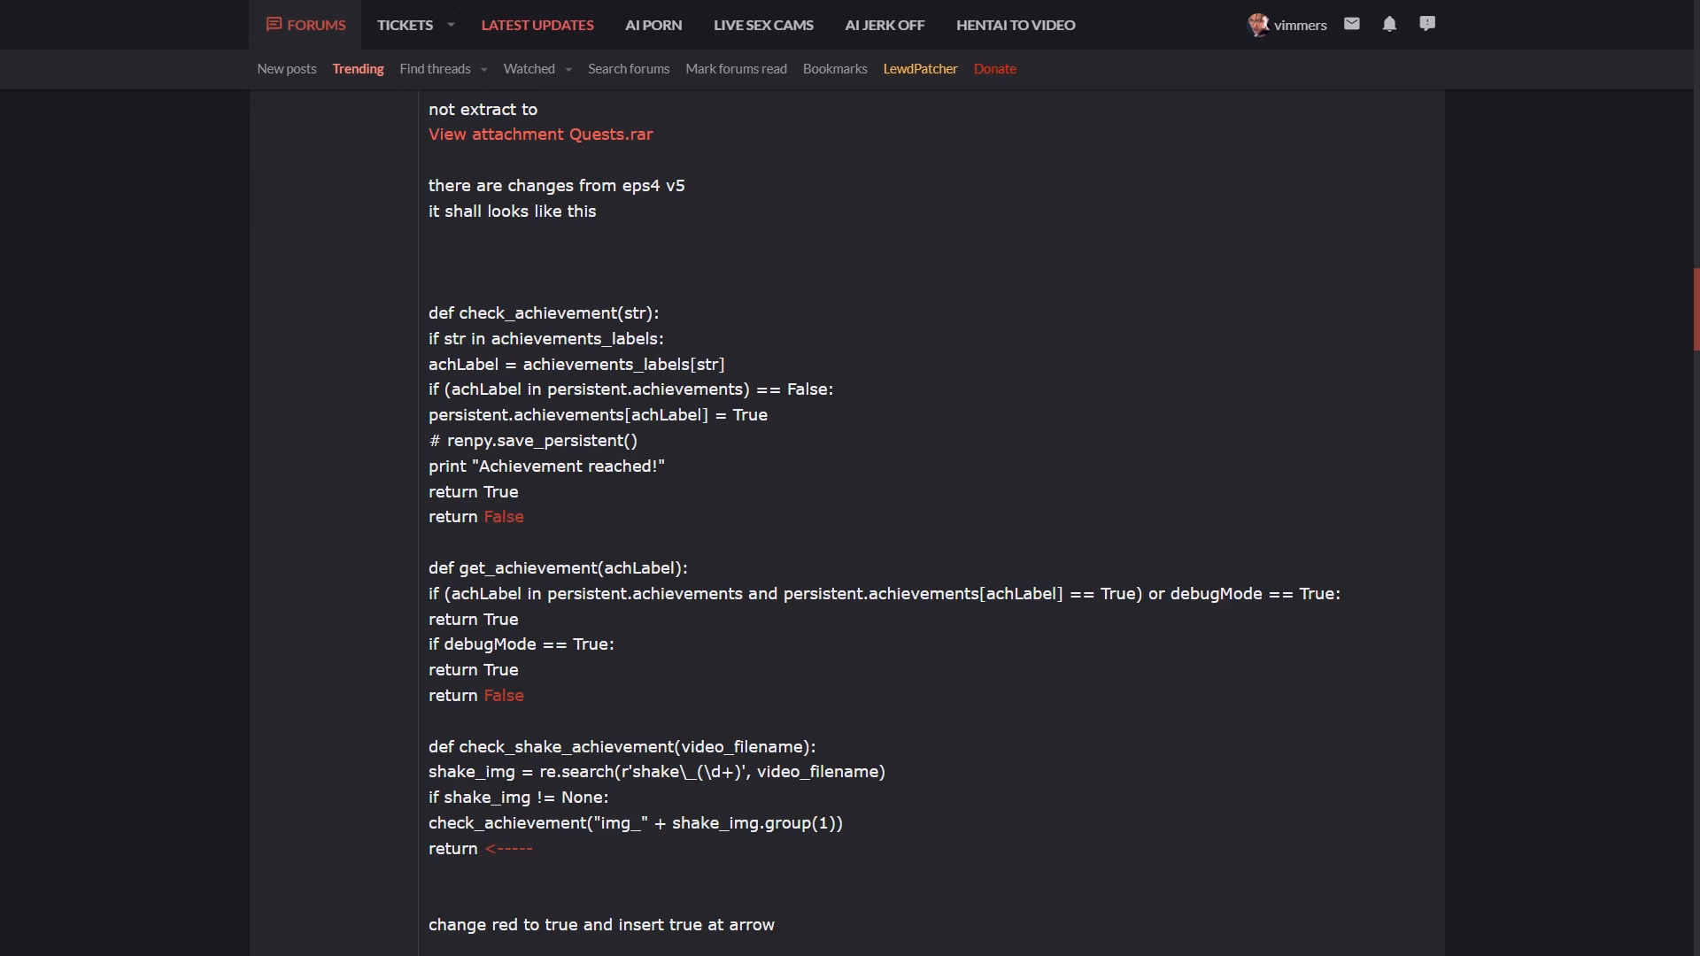
Task: Open the LewdPatcher link
Action: coord(920,69)
